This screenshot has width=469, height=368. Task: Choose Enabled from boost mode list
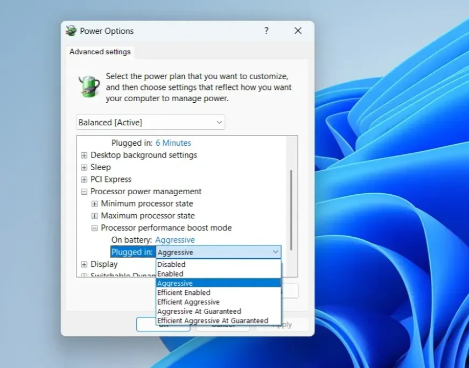(x=219, y=274)
